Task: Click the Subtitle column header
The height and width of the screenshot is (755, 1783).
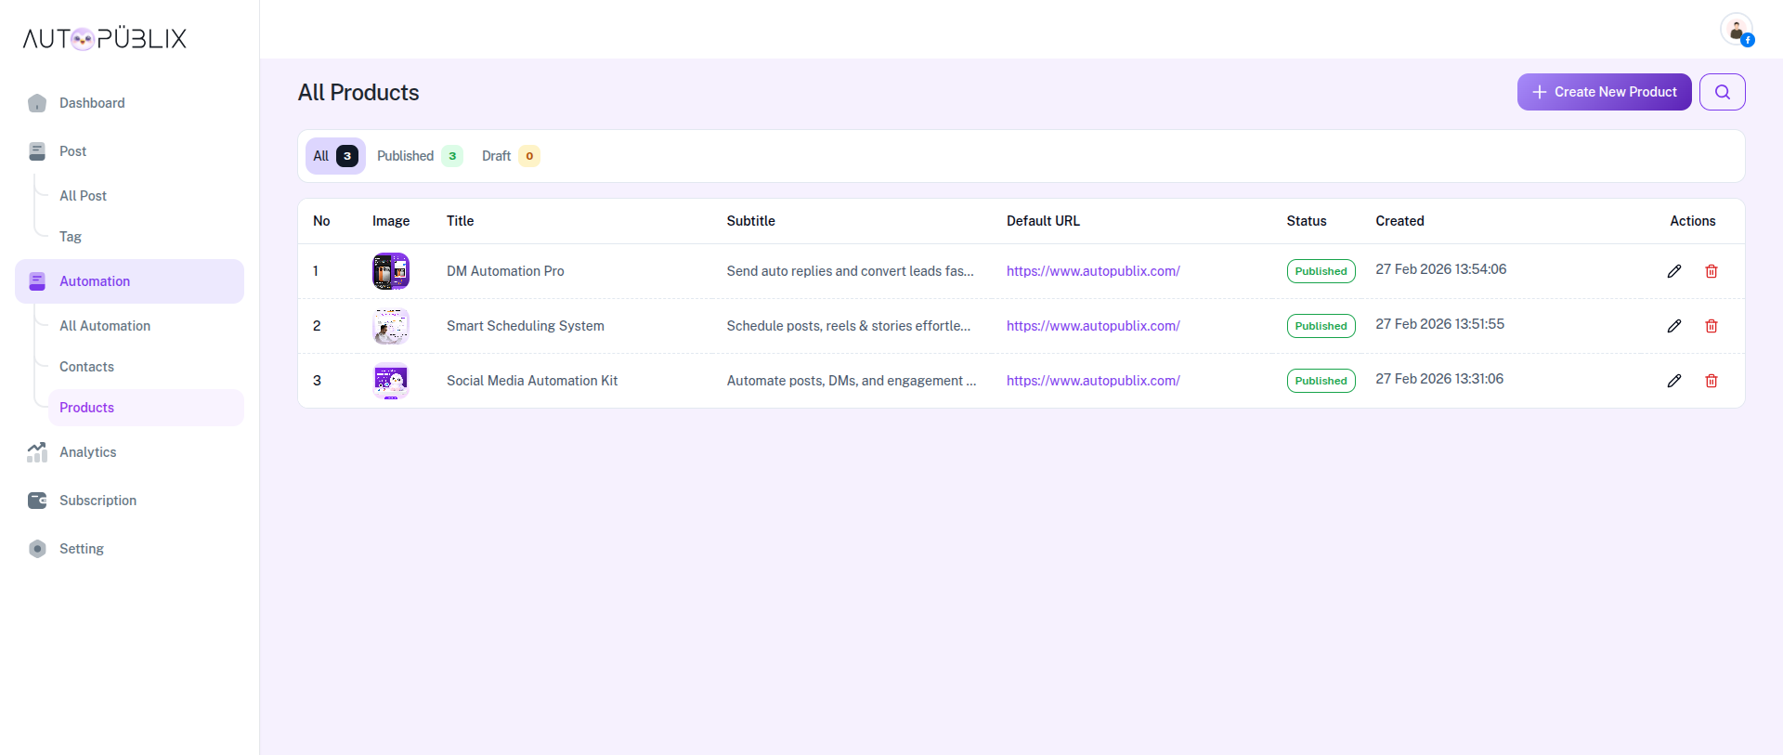Action: pos(751,221)
